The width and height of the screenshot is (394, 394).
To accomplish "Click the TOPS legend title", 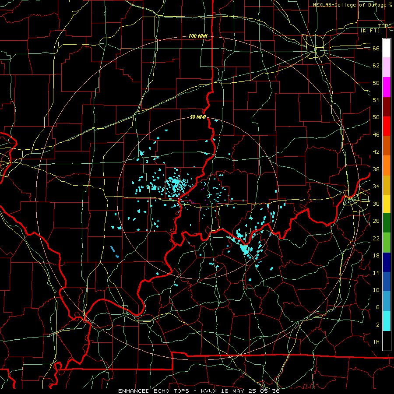I will [x=385, y=26].
